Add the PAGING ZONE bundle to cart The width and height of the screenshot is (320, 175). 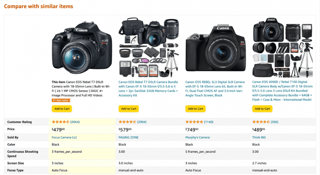128,109
